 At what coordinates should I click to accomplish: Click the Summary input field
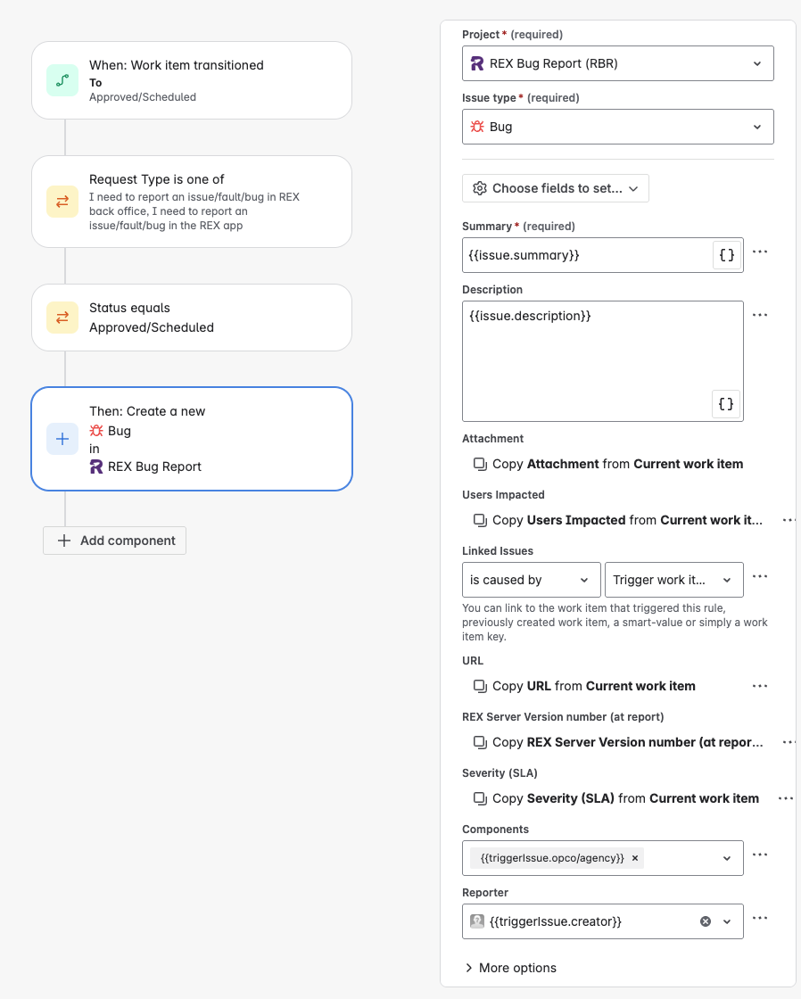tap(603, 255)
